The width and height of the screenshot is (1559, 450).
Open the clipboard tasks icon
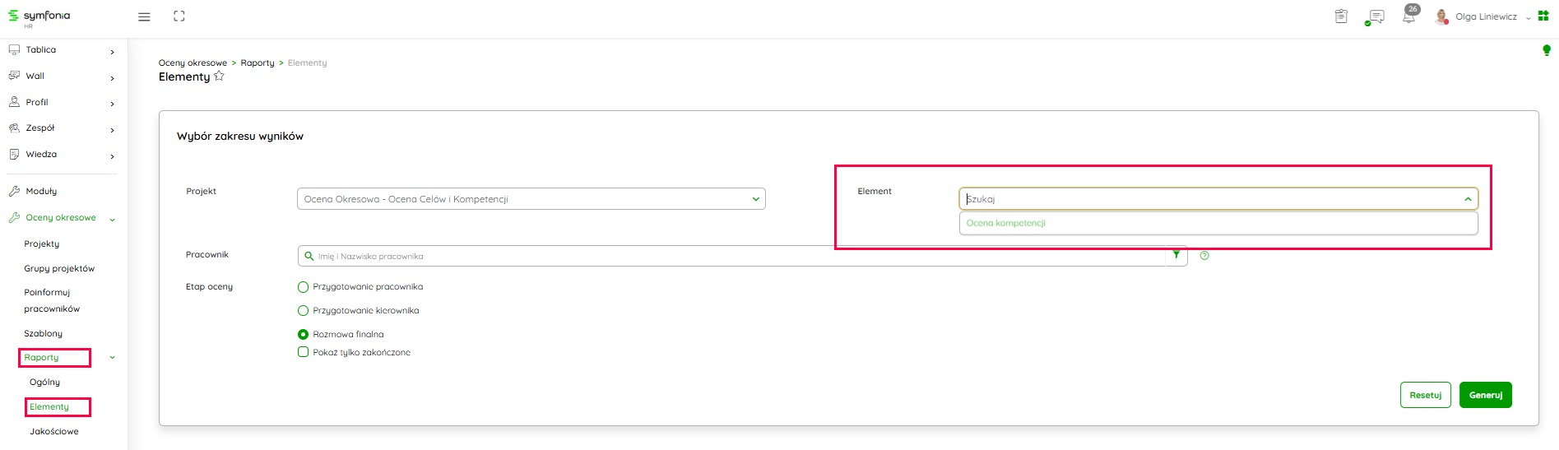[1341, 16]
